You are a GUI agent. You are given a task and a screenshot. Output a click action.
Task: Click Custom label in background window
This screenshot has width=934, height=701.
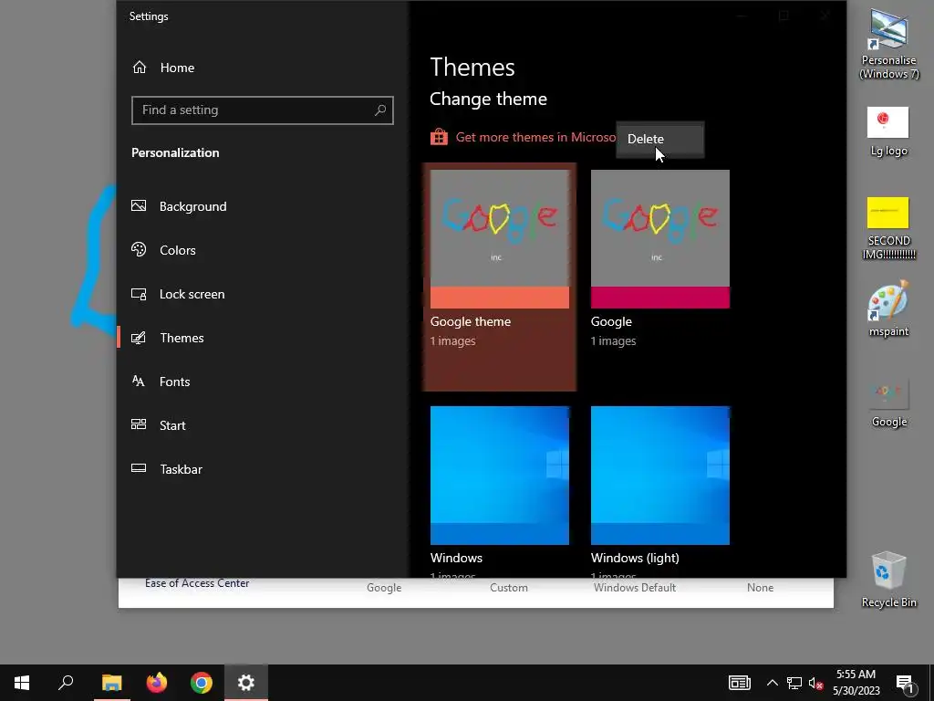pos(509,588)
